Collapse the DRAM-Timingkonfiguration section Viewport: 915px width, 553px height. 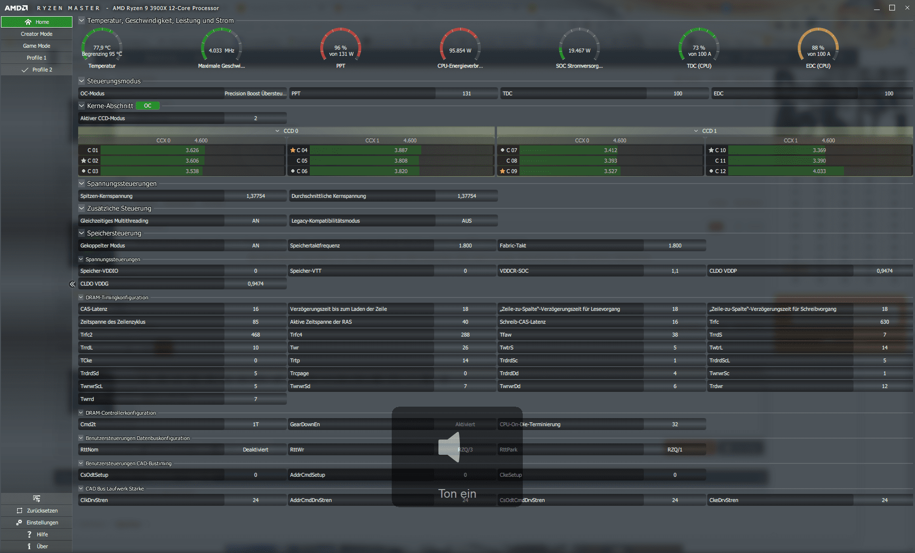click(81, 297)
